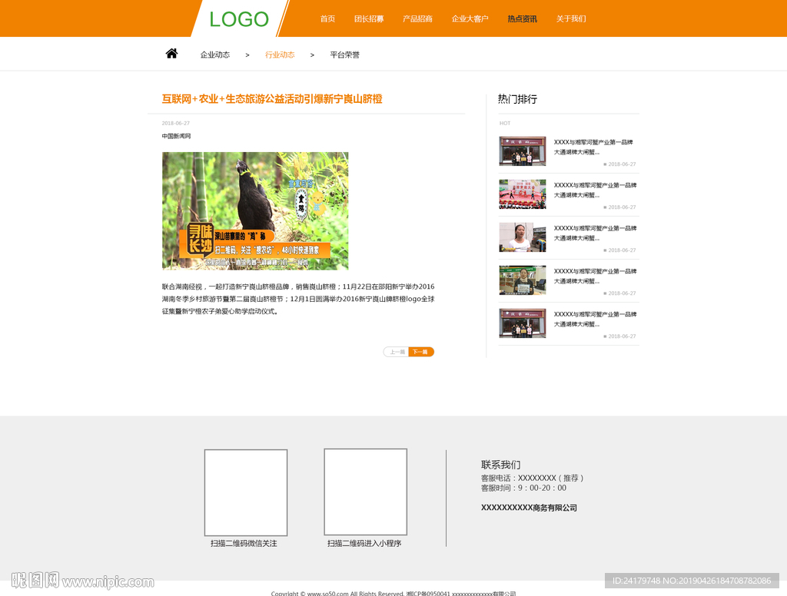Go to 产品招商 in the top navigation
The height and width of the screenshot is (596, 787).
click(417, 18)
